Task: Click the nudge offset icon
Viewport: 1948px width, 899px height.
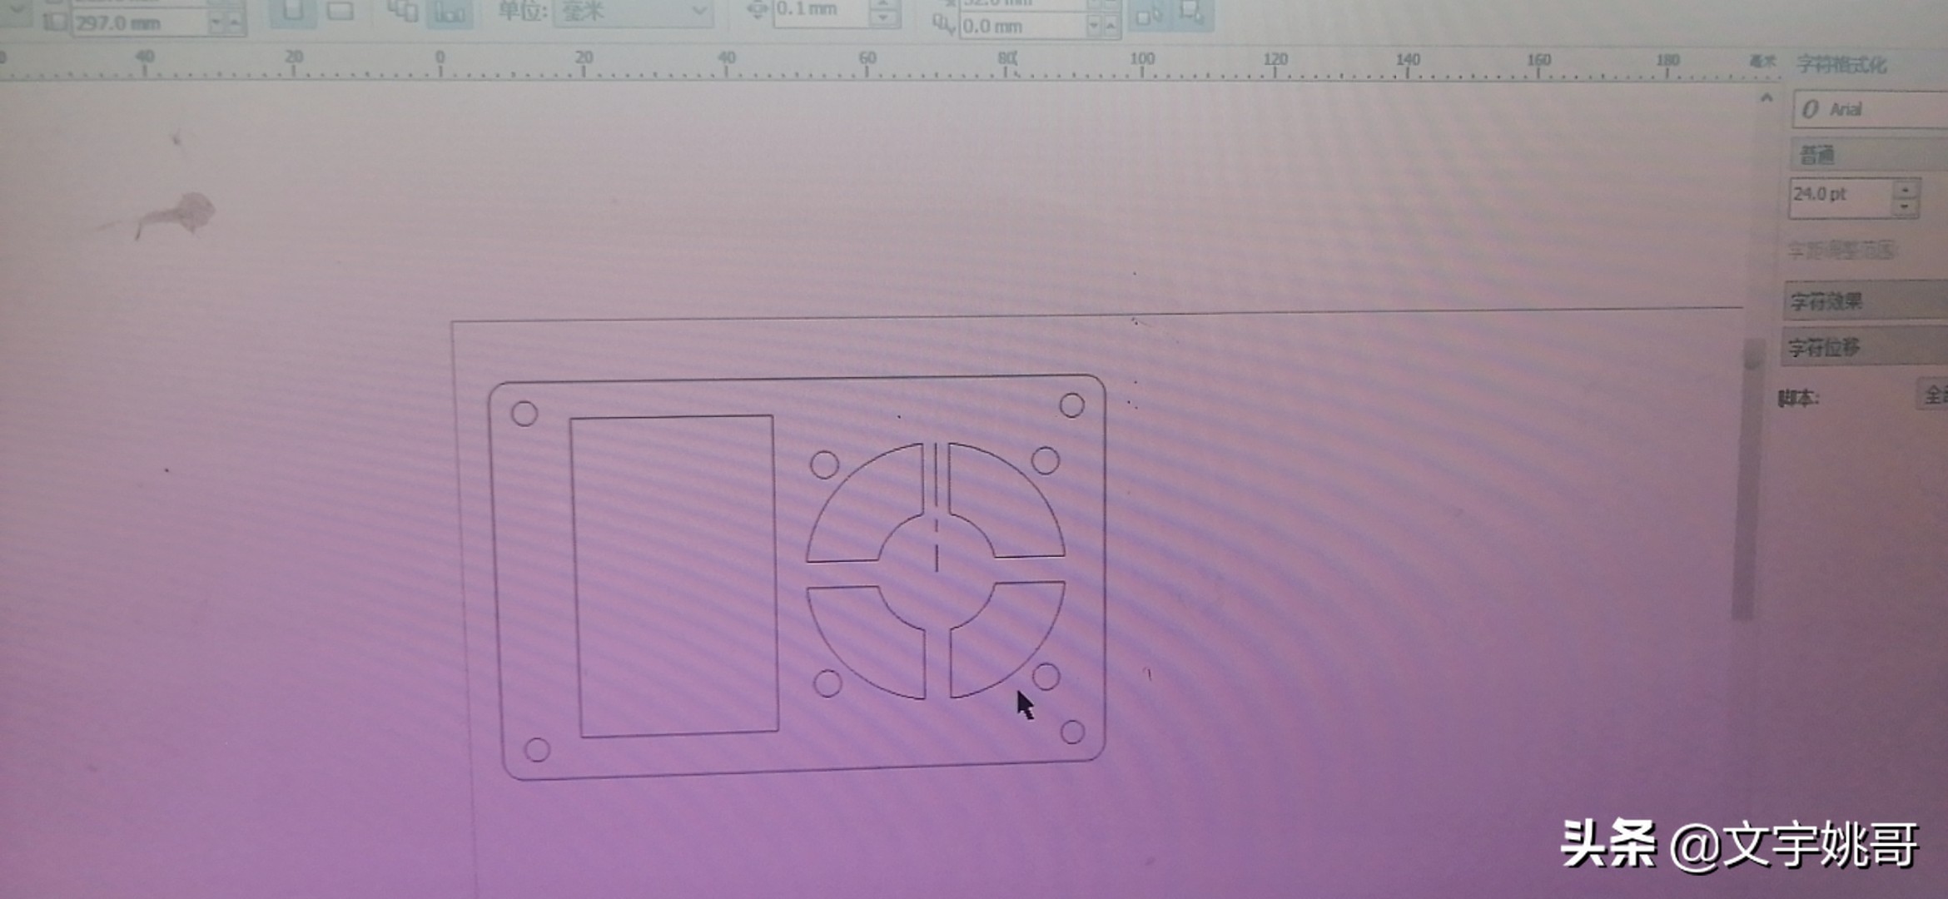Action: coord(758,10)
